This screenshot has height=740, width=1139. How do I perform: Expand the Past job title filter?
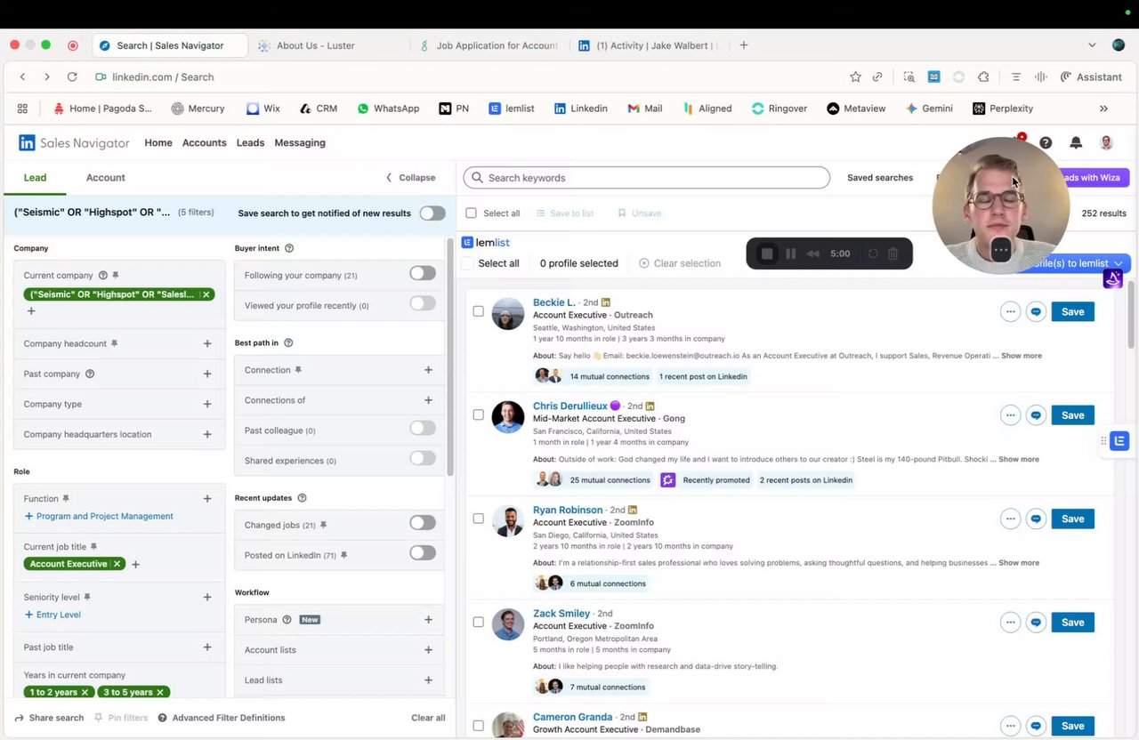pos(207,647)
